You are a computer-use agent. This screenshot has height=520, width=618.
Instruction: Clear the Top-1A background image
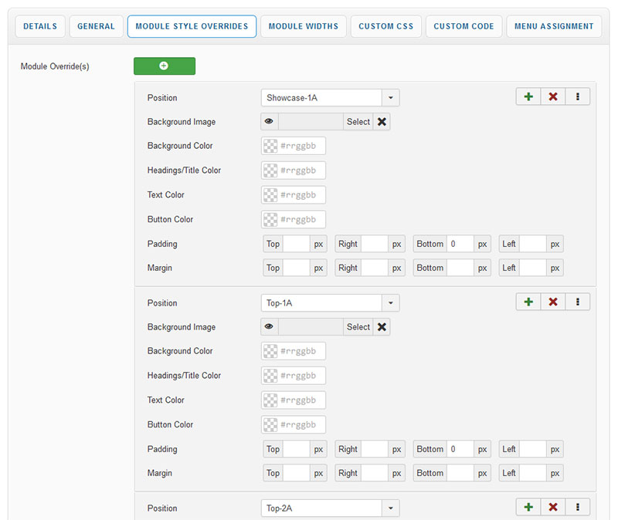(x=382, y=327)
